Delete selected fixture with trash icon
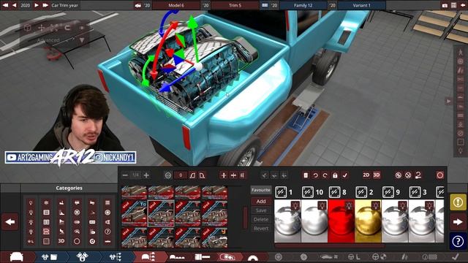 306,175
